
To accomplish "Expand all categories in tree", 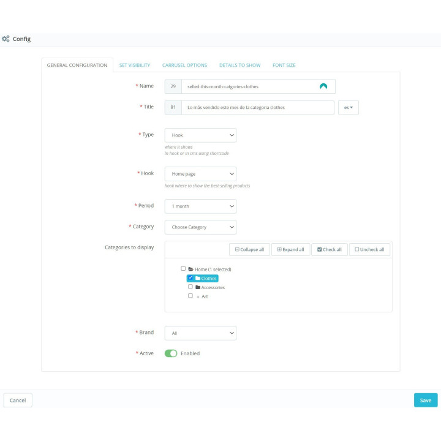I will tap(290, 249).
